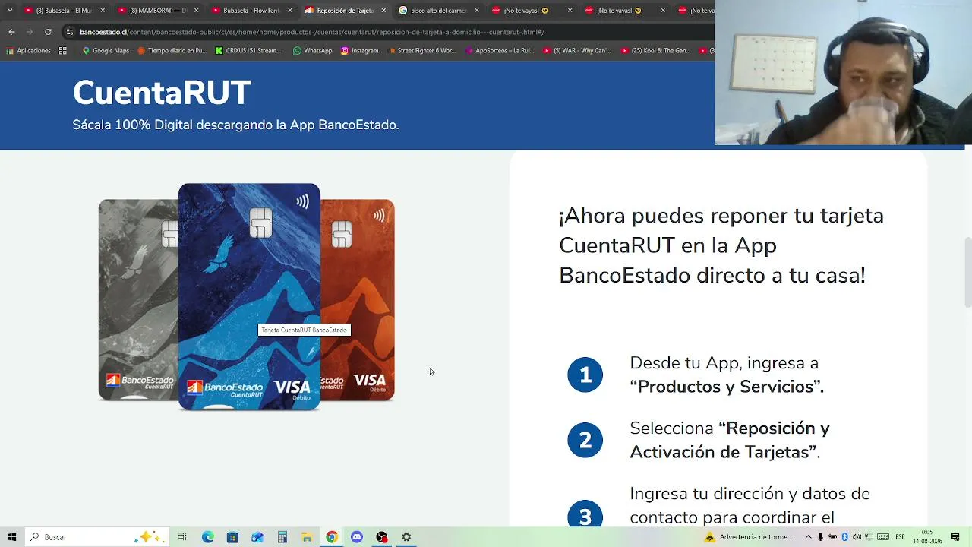Click the page vertical scrollbar thumb

(x=967, y=273)
